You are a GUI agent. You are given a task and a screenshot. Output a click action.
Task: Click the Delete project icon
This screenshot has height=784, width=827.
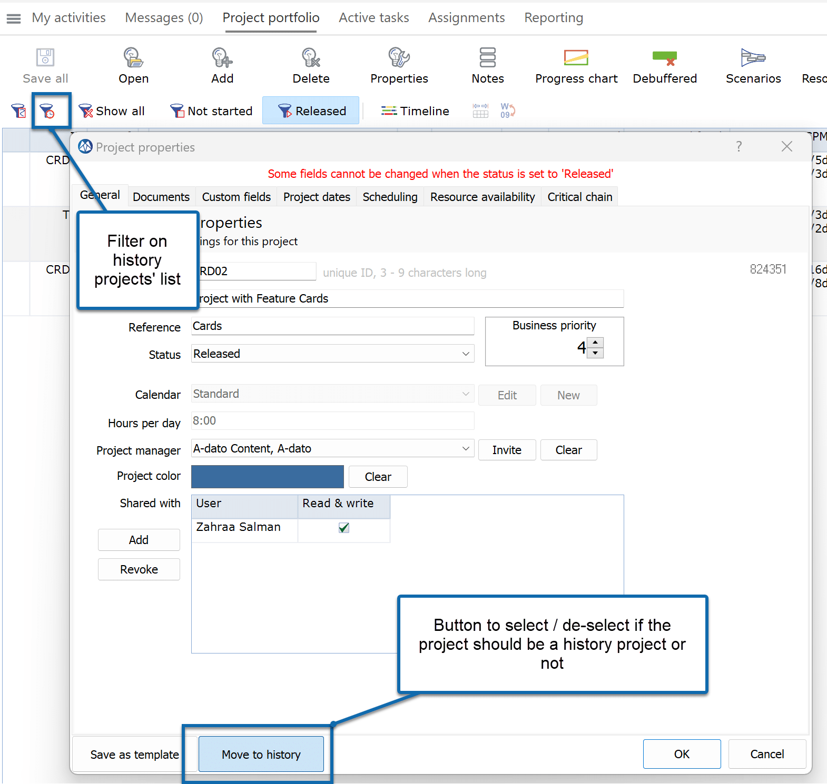click(311, 58)
